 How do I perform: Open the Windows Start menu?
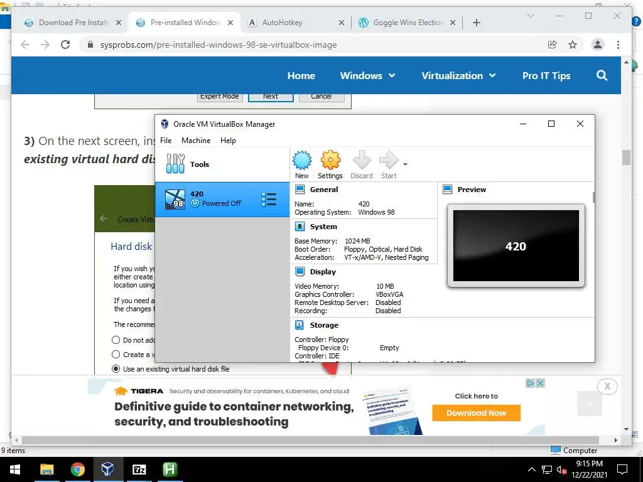15,469
